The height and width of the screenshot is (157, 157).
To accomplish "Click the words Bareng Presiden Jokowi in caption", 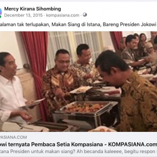I will [x=130, y=24].
